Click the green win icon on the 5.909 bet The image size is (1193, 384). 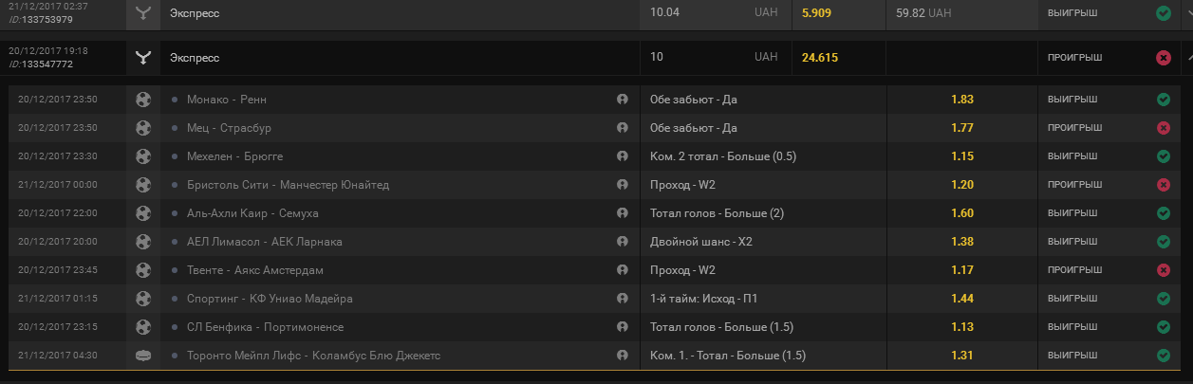tap(1164, 13)
